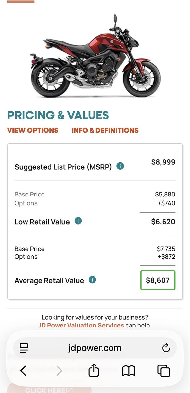
Task: Reload the jdpower.com page
Action: tap(166, 348)
